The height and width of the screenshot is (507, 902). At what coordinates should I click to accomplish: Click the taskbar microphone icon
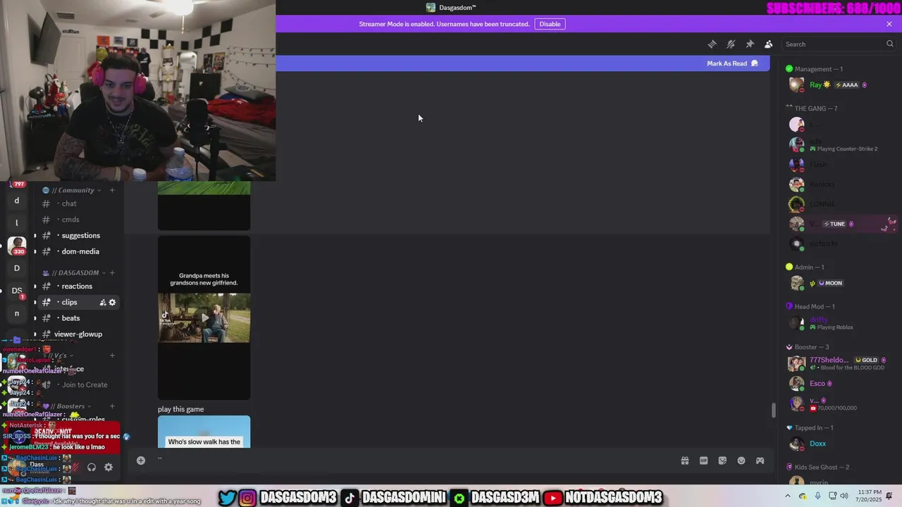pyautogui.click(x=817, y=496)
